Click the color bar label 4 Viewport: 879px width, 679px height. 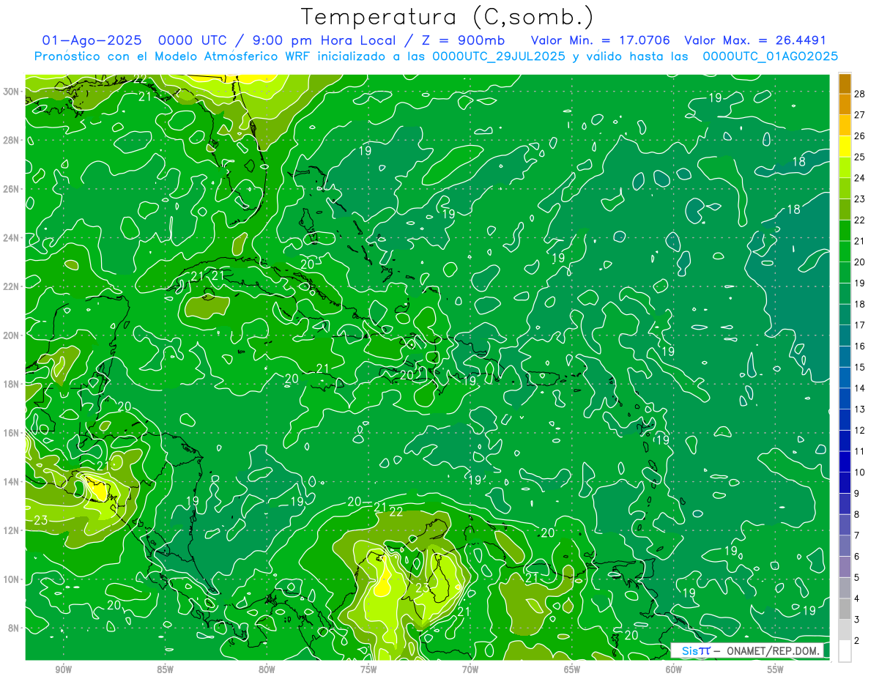click(x=857, y=598)
